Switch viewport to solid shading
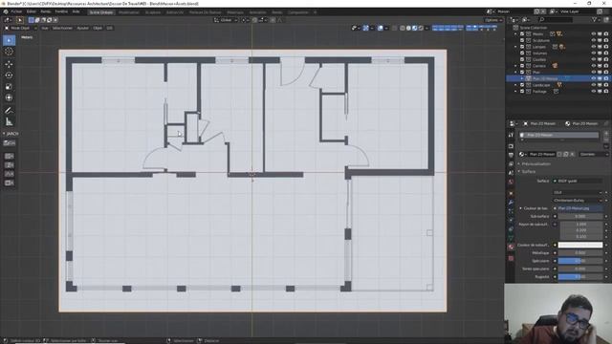This screenshot has width=612, height=344. coord(408,28)
